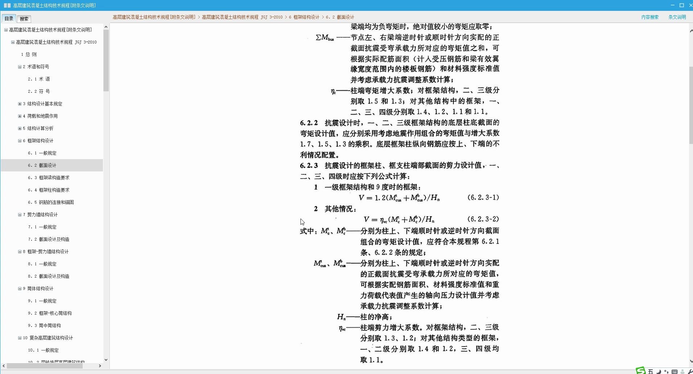693x374 pixels.
Task: Select 6.1 一般规定 tree item
Action: click(x=42, y=153)
